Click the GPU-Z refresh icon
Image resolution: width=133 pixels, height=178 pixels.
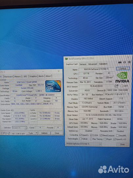[124, 62]
